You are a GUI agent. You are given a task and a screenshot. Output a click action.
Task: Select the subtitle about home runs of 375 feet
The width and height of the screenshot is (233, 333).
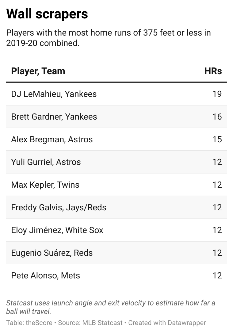click(x=109, y=38)
